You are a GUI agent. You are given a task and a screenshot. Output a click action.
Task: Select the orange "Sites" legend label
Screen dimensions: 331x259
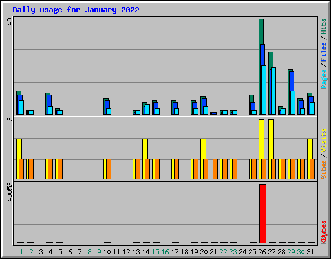click(x=323, y=170)
